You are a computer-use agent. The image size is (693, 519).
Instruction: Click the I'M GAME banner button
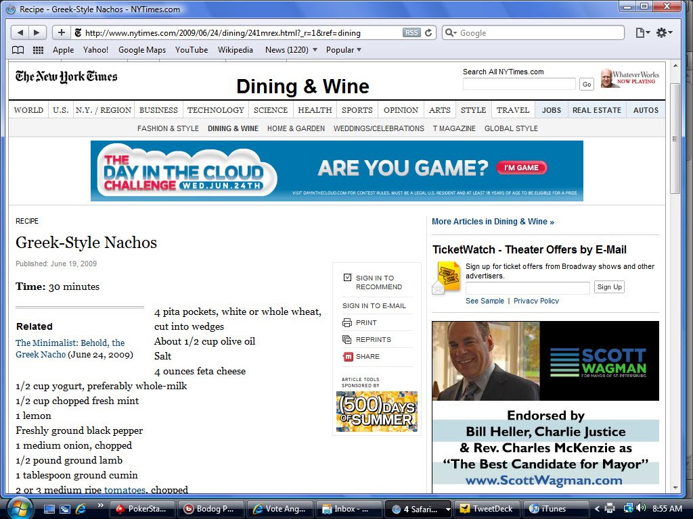coord(522,168)
